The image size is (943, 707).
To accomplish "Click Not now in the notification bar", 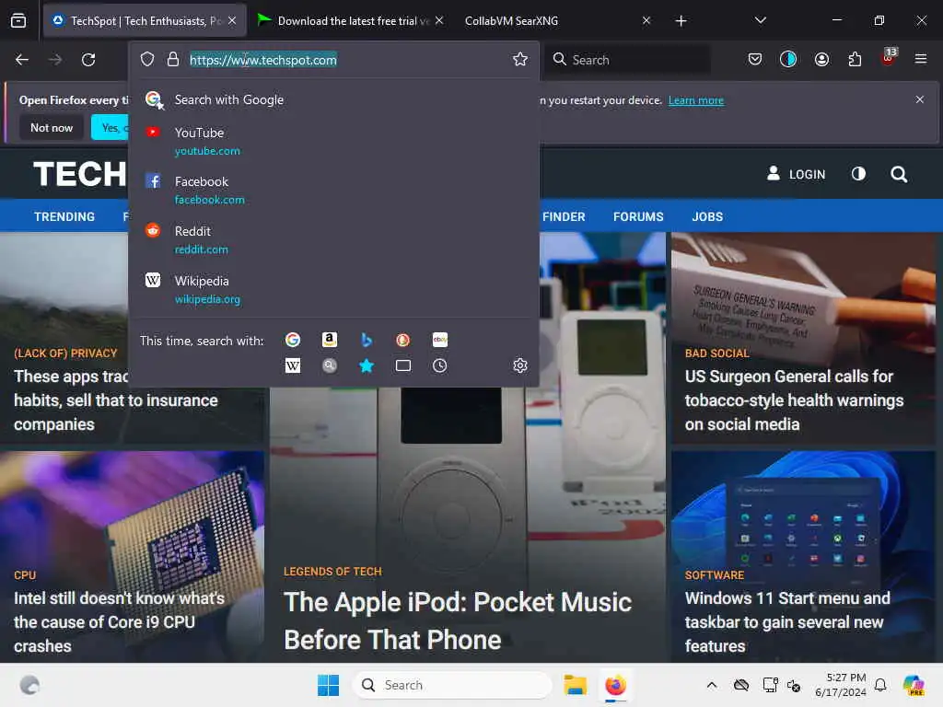I will tap(52, 127).
